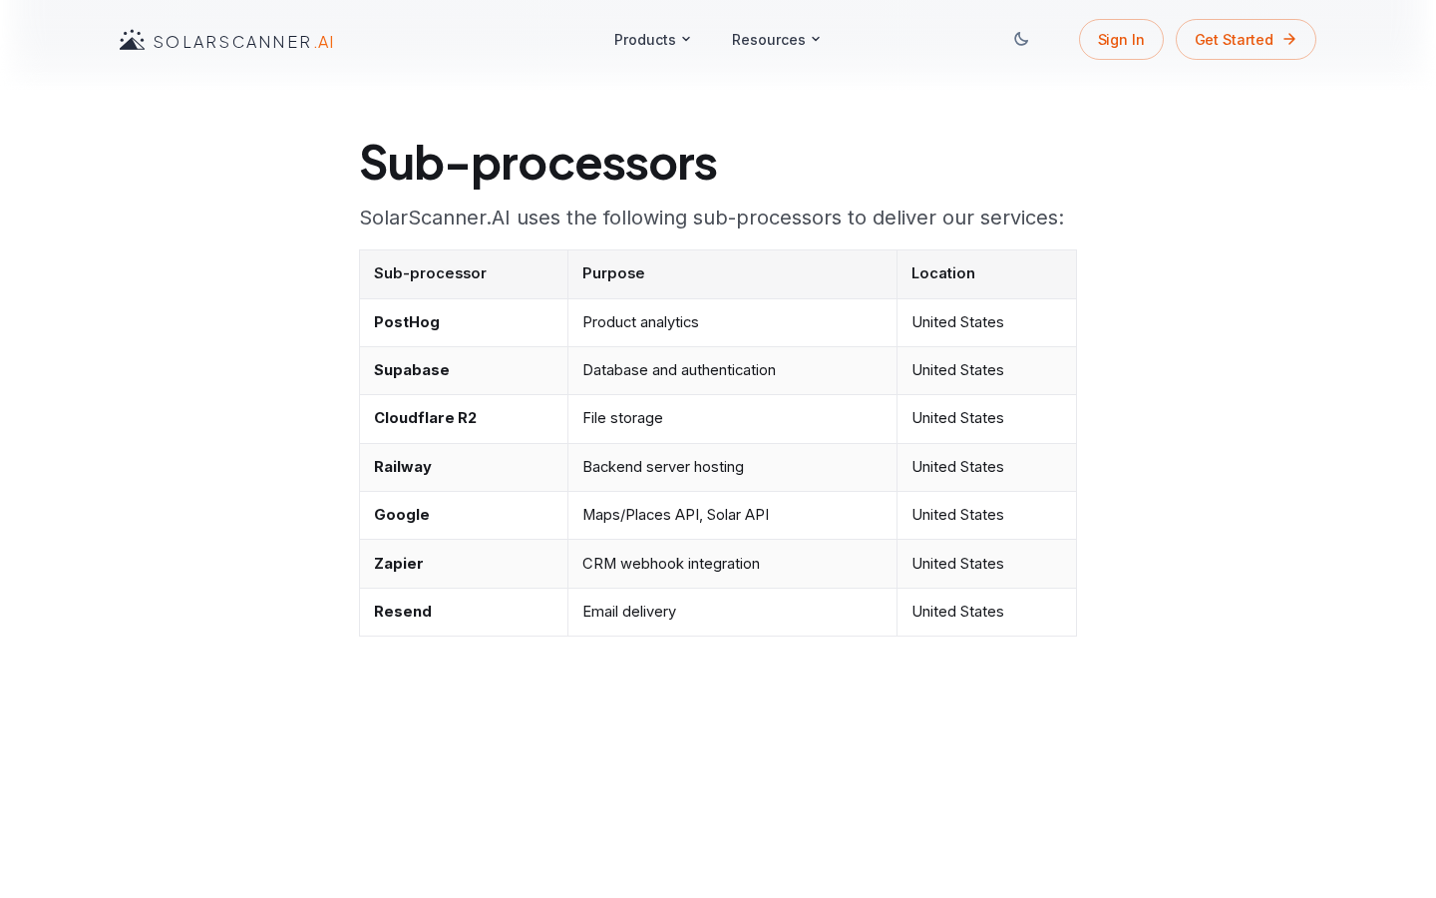The width and height of the screenshot is (1436, 898).
Task: Select the PostHog table cell
Action: click(x=464, y=322)
